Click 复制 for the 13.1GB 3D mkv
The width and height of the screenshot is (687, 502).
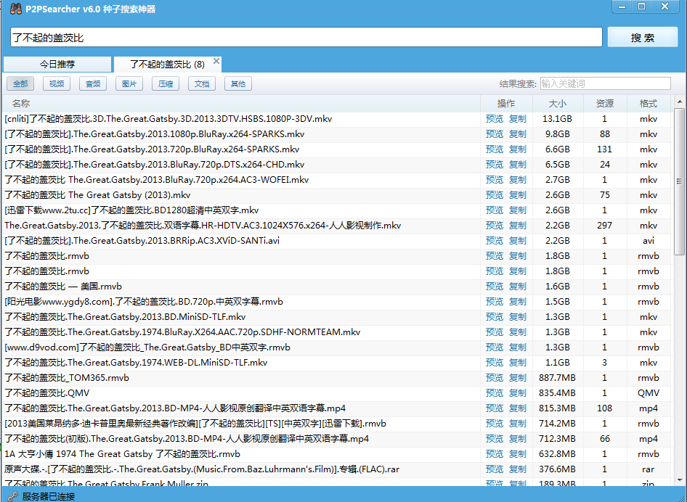point(518,118)
